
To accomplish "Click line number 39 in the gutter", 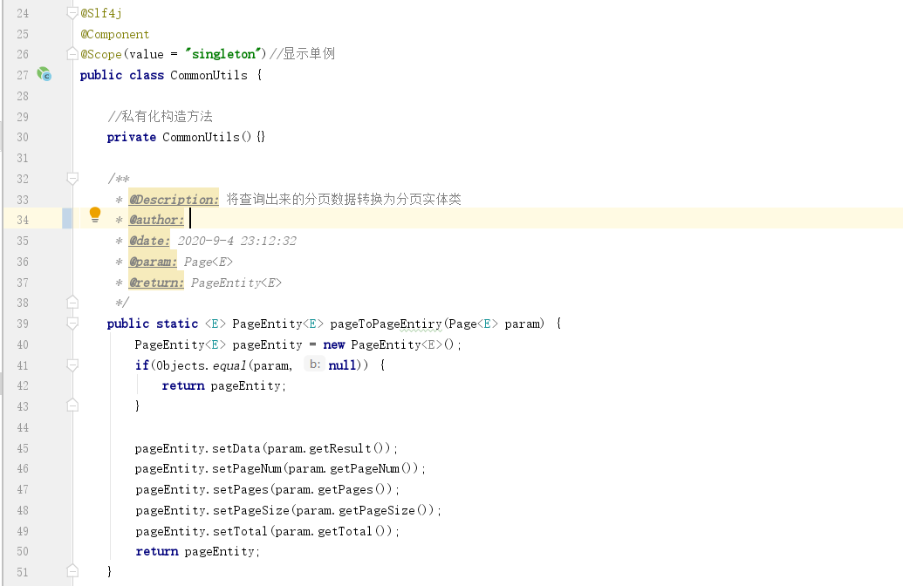I will 23,324.
